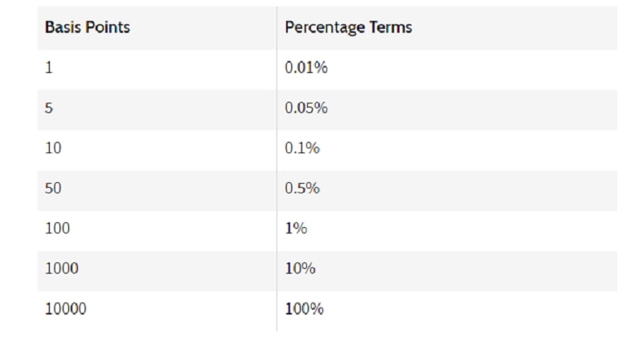Select the 100 basis points cell

57,229
